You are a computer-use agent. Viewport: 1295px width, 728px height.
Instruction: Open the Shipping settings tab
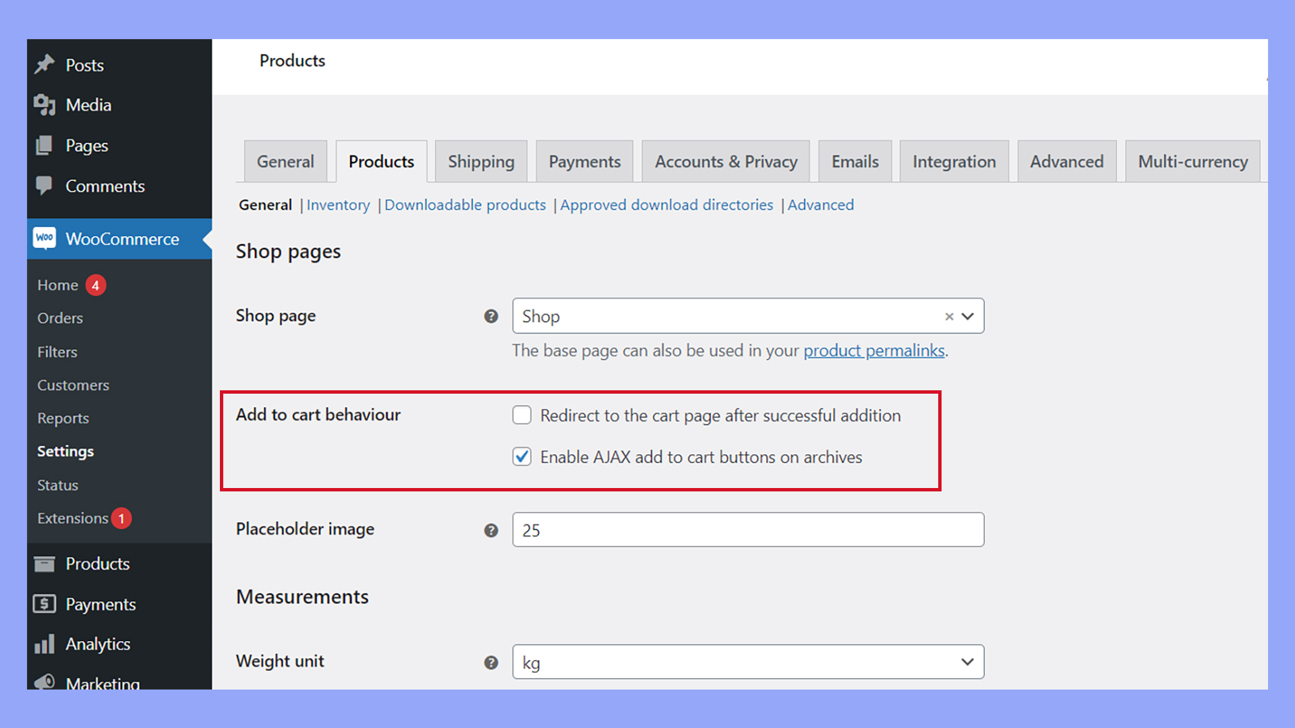(x=480, y=162)
